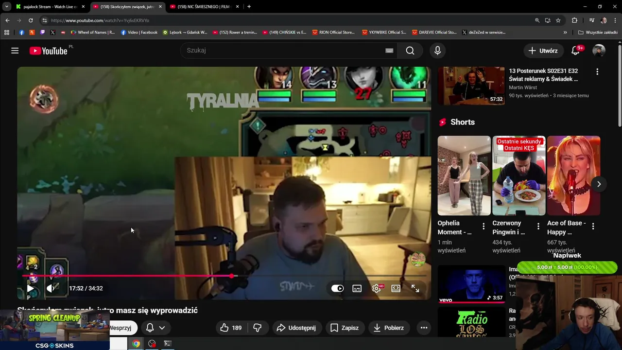Switch to theater mode
Viewport: 622px width, 350px height.
[x=396, y=288]
